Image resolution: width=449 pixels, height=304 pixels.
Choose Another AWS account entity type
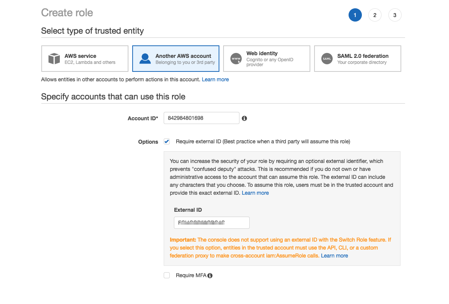[x=176, y=59]
